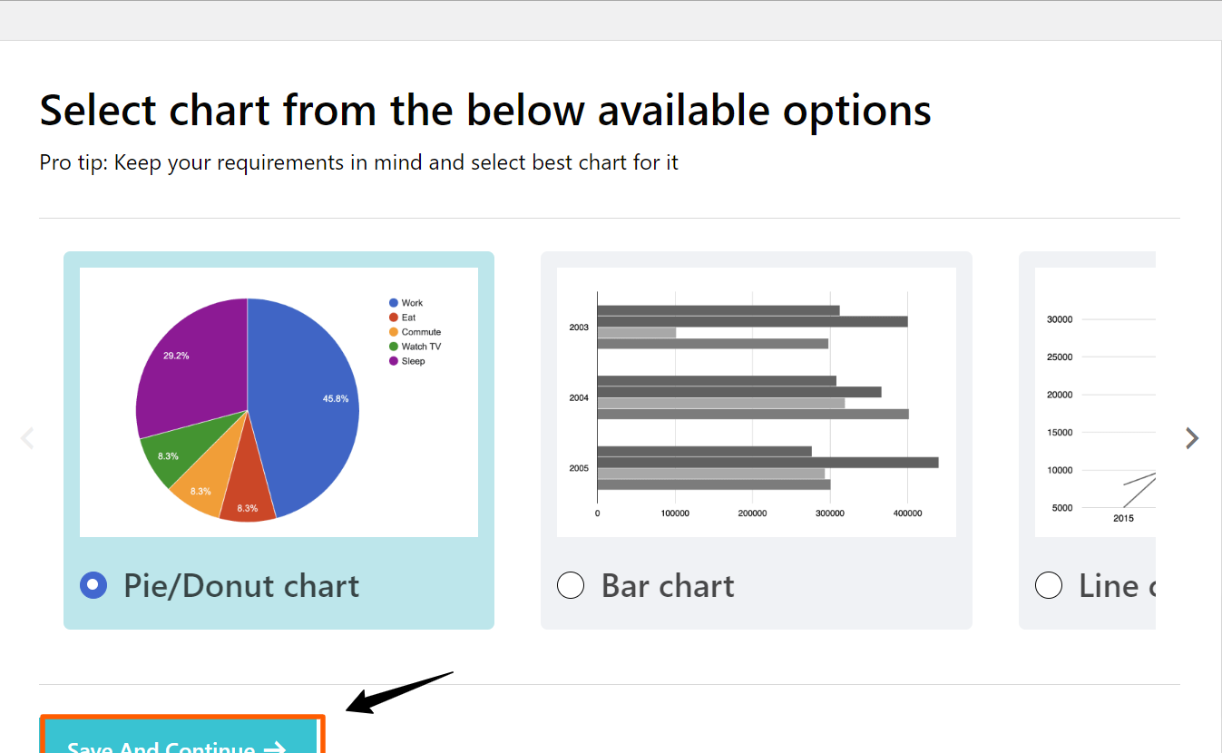Viewport: 1222px width, 753px height.
Task: Select the pie chart preview thumbnail
Action: [278, 400]
